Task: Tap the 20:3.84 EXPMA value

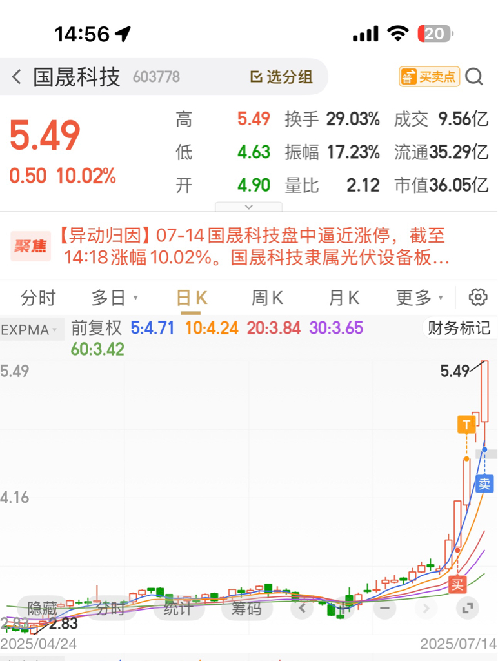Action: click(274, 328)
